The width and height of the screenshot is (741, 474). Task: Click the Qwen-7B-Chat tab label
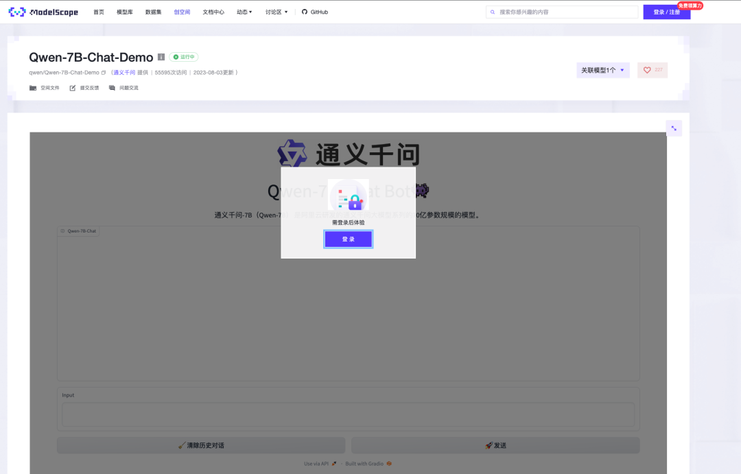(x=78, y=231)
